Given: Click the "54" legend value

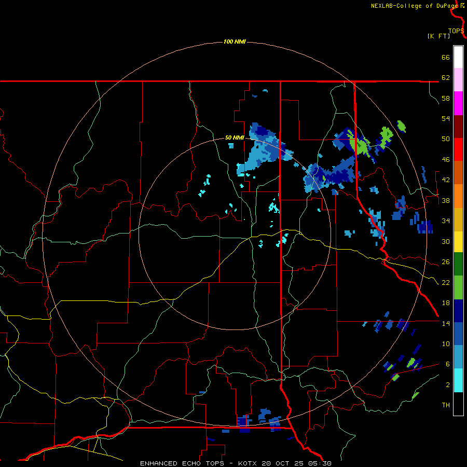Looking at the screenshot, I should 446,118.
